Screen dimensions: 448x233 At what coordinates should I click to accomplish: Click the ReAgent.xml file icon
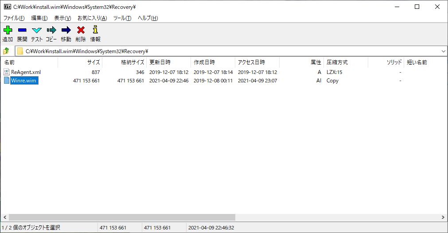click(x=7, y=72)
